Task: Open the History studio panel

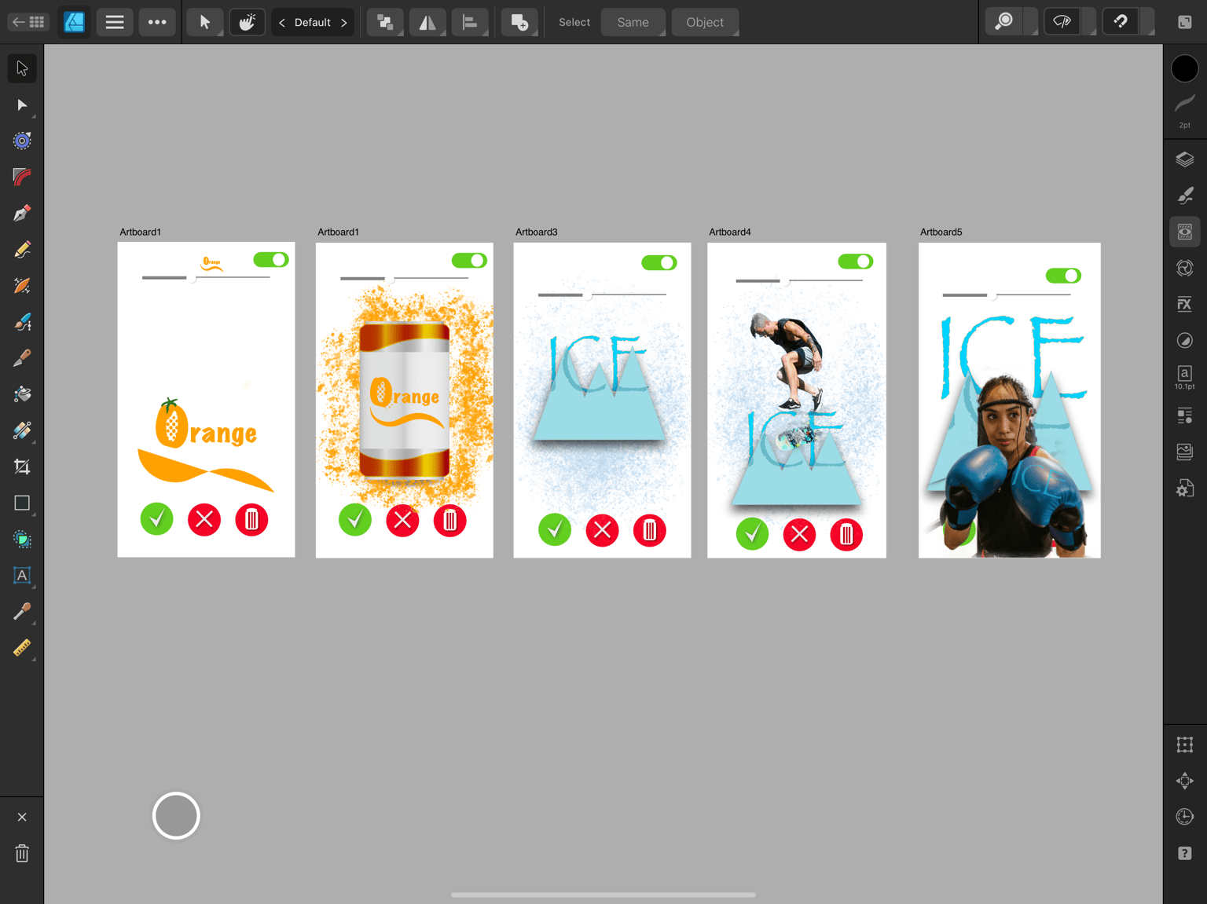Action: [1185, 817]
